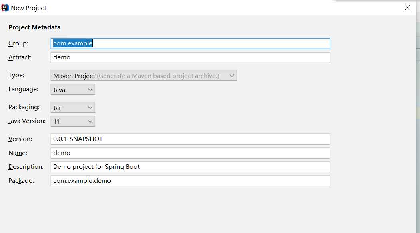This screenshot has width=420, height=233.
Task: Open the Maven Project type dropdown
Action: coord(143,76)
